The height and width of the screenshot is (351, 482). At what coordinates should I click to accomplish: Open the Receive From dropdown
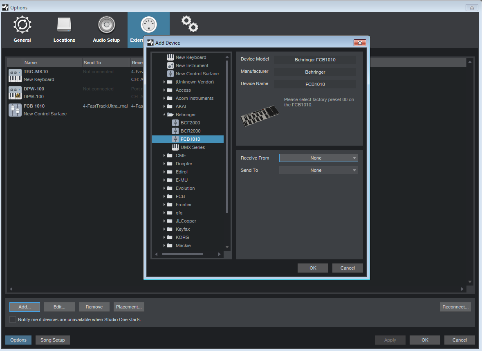318,158
